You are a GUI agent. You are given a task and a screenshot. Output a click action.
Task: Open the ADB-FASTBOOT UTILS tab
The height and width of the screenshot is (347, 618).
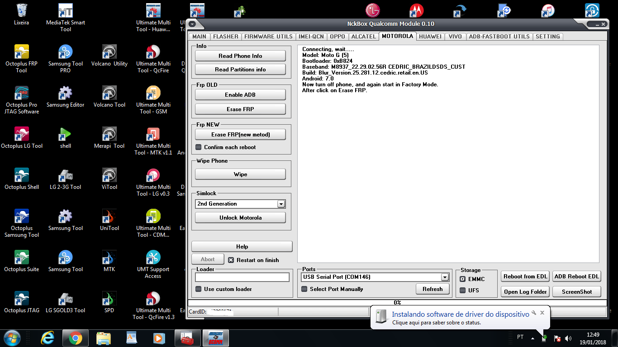point(499,37)
